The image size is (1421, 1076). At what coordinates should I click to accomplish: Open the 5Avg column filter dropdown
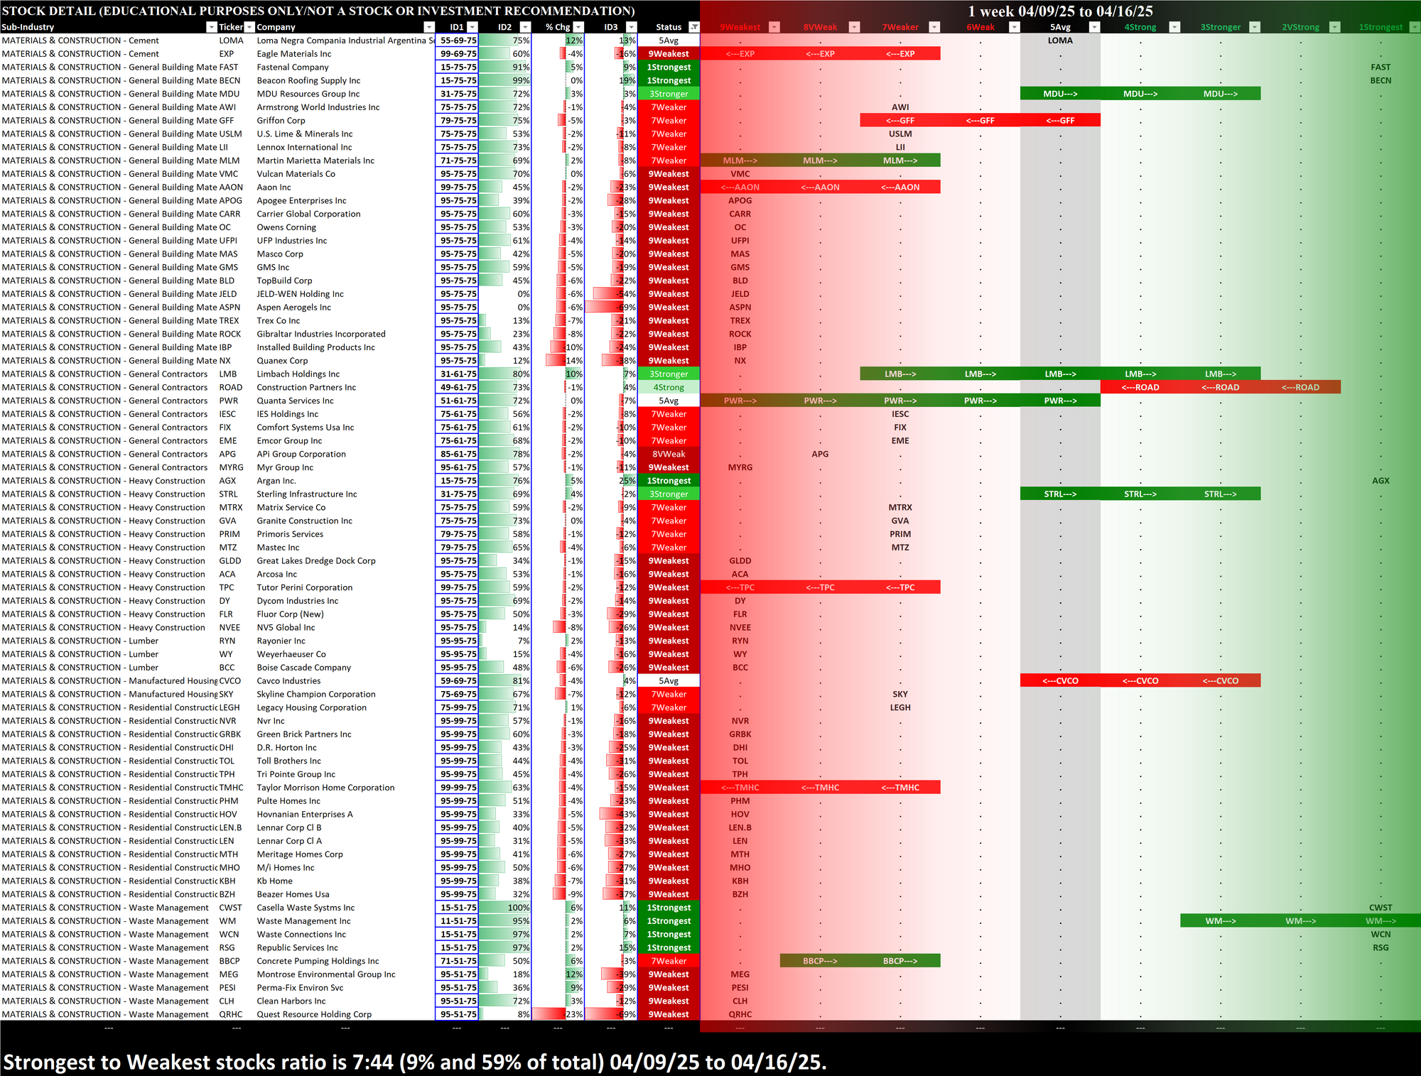pos(1095,27)
